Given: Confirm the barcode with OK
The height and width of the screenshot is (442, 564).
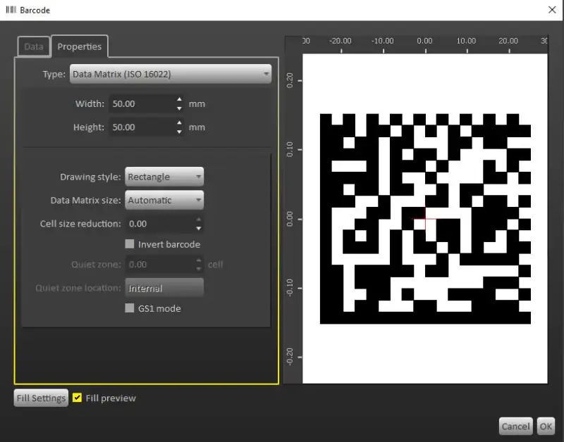Looking at the screenshot, I should click(x=546, y=426).
